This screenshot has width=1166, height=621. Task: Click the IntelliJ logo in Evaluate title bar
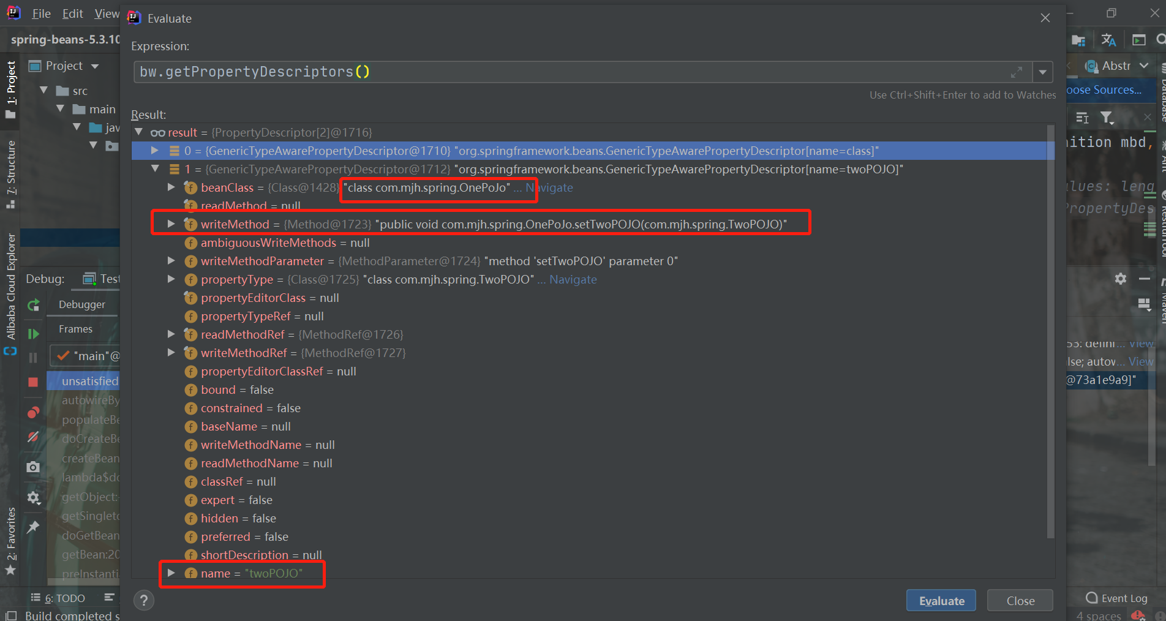134,18
